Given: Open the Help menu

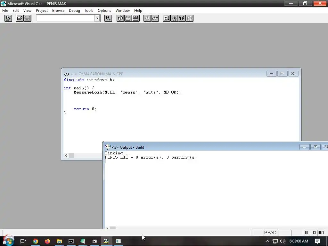Looking at the screenshot, I should click(x=138, y=11).
